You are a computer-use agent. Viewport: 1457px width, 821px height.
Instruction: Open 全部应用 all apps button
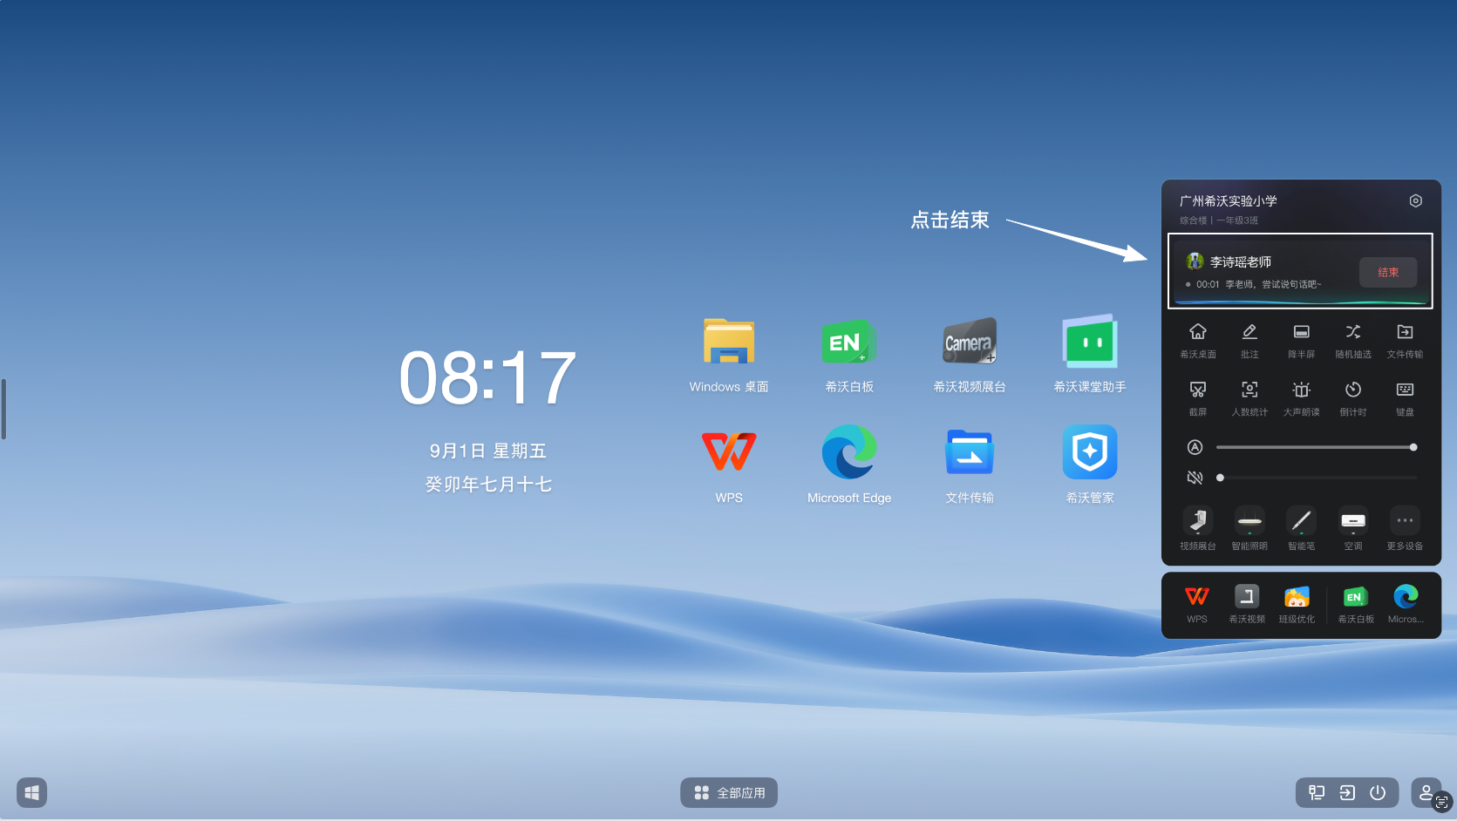pyautogui.click(x=729, y=792)
